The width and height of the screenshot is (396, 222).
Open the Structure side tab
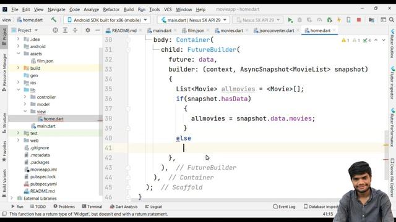click(4, 123)
